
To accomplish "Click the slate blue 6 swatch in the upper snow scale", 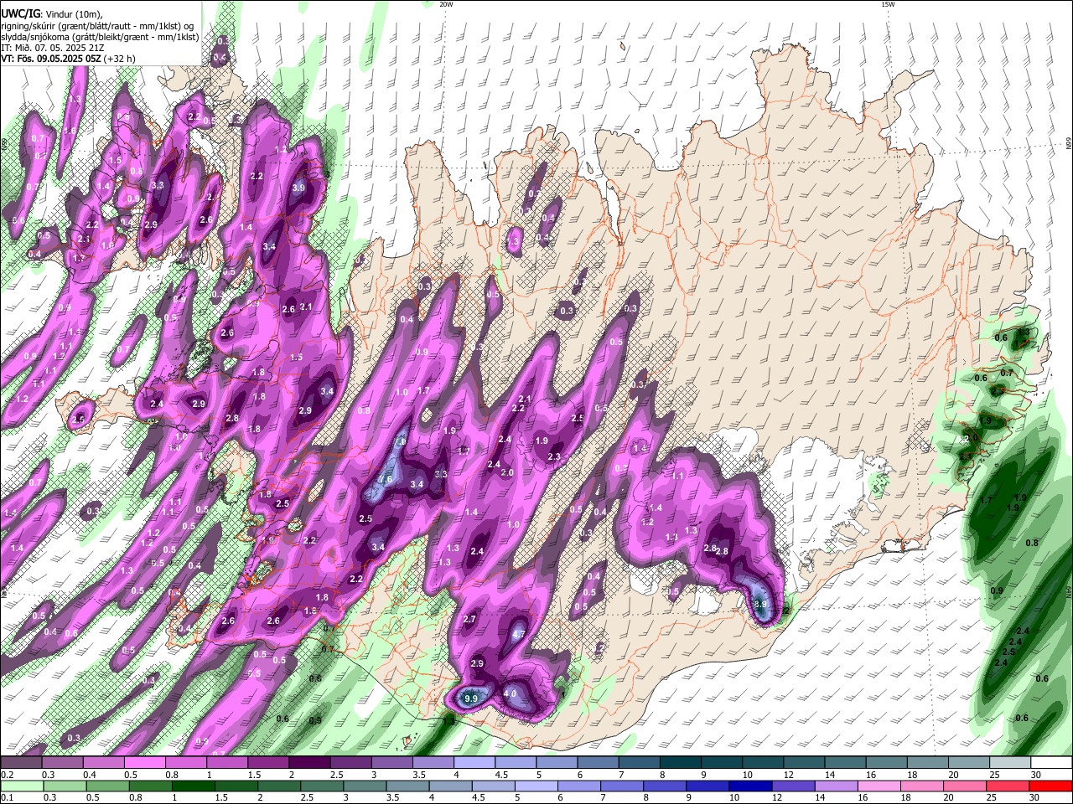I will pyautogui.click(x=599, y=763).
